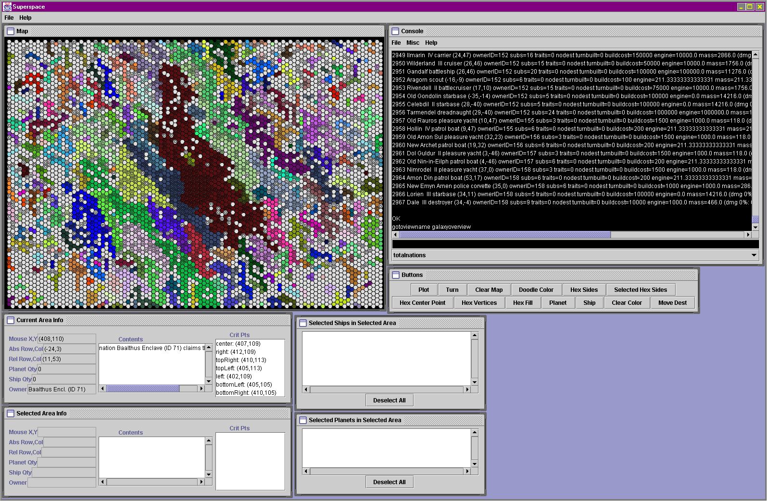Click scroll-down arrow in console output

coord(755,227)
